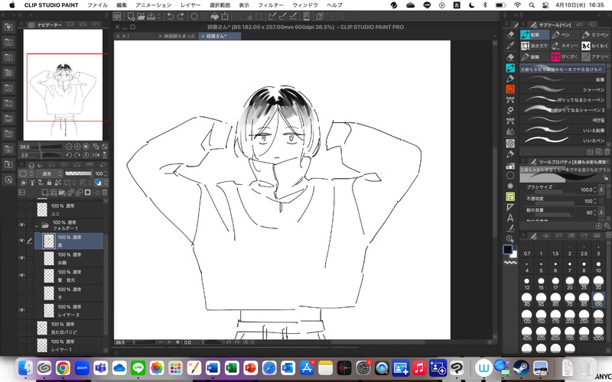This screenshot has width=612, height=382.
Task: Click the main drawing color swatch
Action: (x=508, y=250)
